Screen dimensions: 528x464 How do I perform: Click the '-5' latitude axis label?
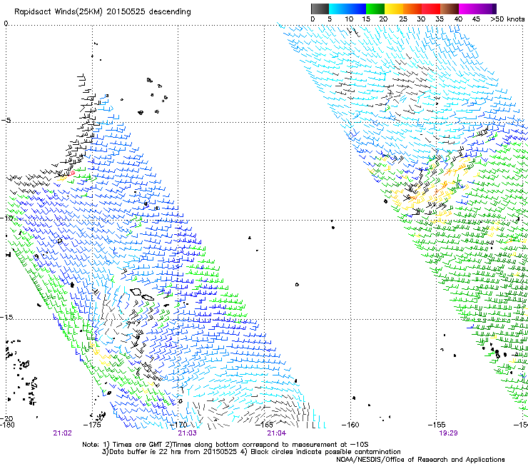tap(6, 120)
